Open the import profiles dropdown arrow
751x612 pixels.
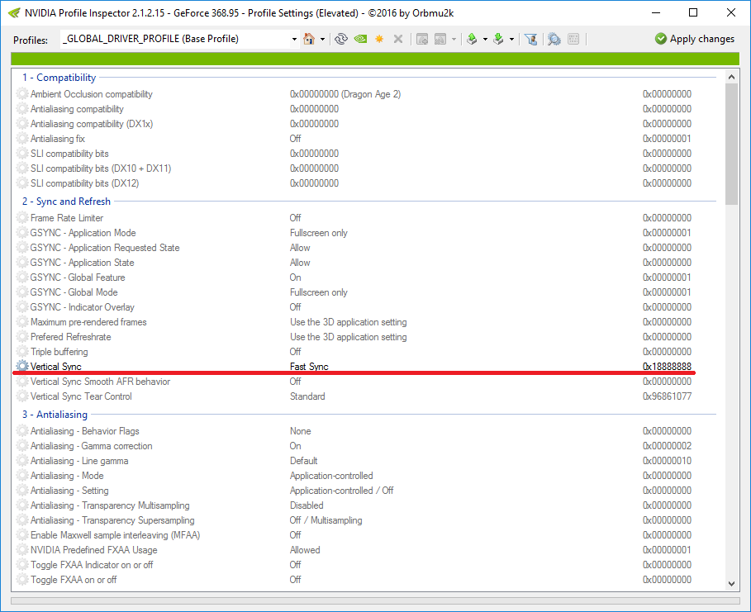(x=511, y=40)
